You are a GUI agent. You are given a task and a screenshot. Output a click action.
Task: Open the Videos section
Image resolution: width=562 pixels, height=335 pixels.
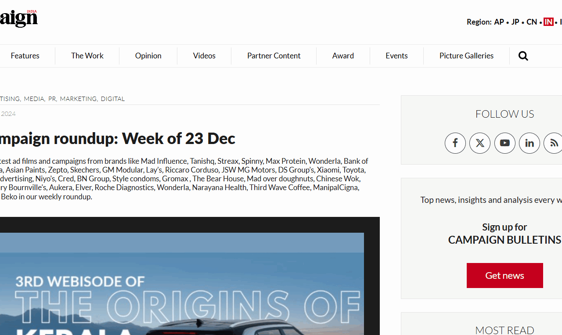[x=204, y=56]
